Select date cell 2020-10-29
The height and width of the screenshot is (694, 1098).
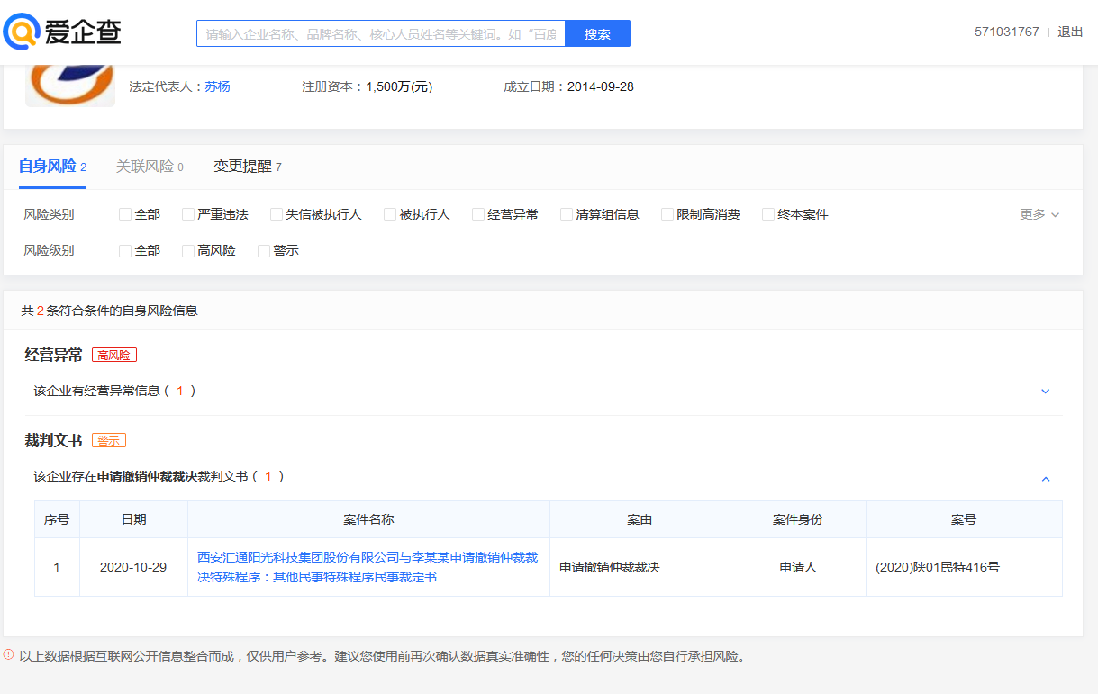[x=133, y=567]
